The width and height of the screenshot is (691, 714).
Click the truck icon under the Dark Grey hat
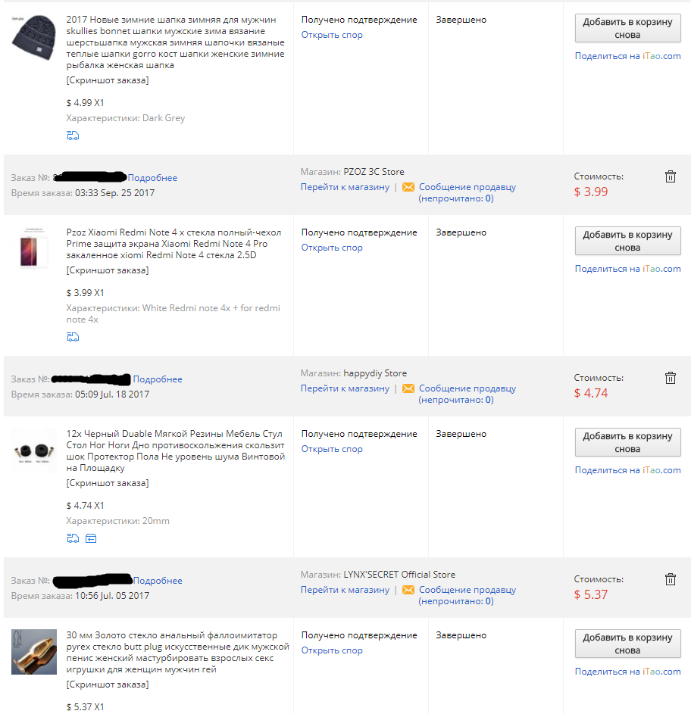coord(73,136)
